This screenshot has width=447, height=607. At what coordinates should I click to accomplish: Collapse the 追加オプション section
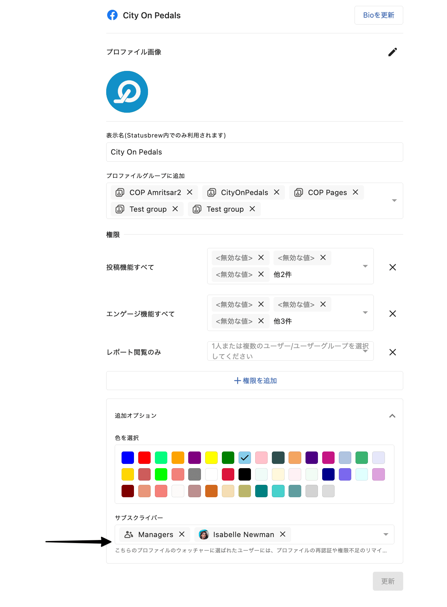pyautogui.click(x=392, y=416)
